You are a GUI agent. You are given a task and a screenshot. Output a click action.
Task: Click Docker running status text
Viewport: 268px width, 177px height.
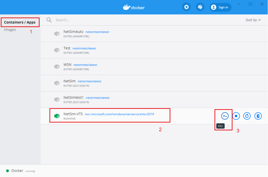pos(23,171)
